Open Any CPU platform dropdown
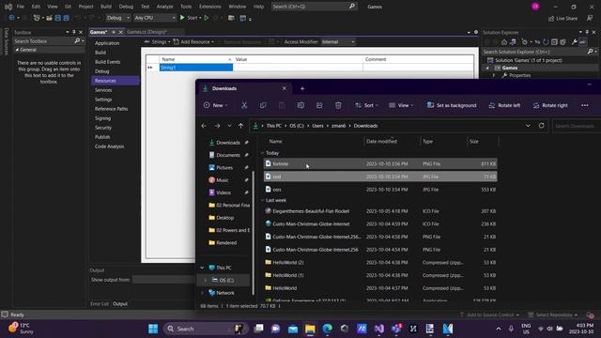 point(154,18)
